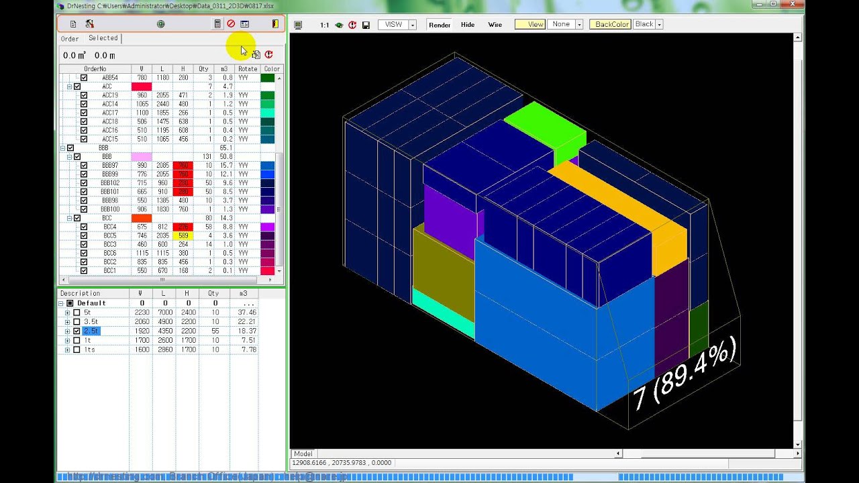The image size is (859, 483).
Task: Open the tools settings icon with hammer
Action: coord(90,24)
